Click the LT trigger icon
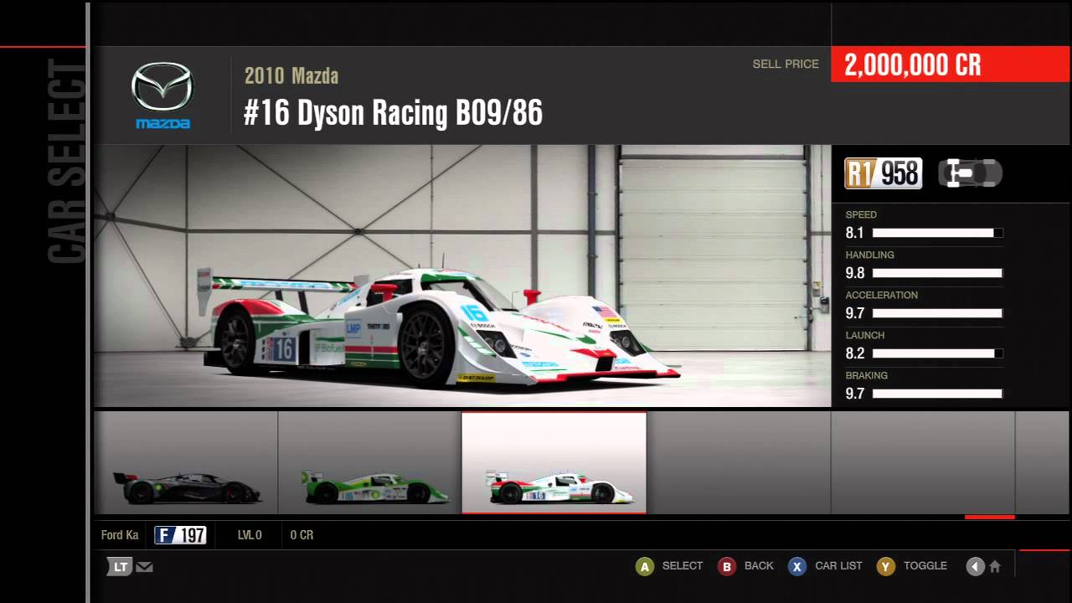Image resolution: width=1072 pixels, height=603 pixels. coord(120,567)
